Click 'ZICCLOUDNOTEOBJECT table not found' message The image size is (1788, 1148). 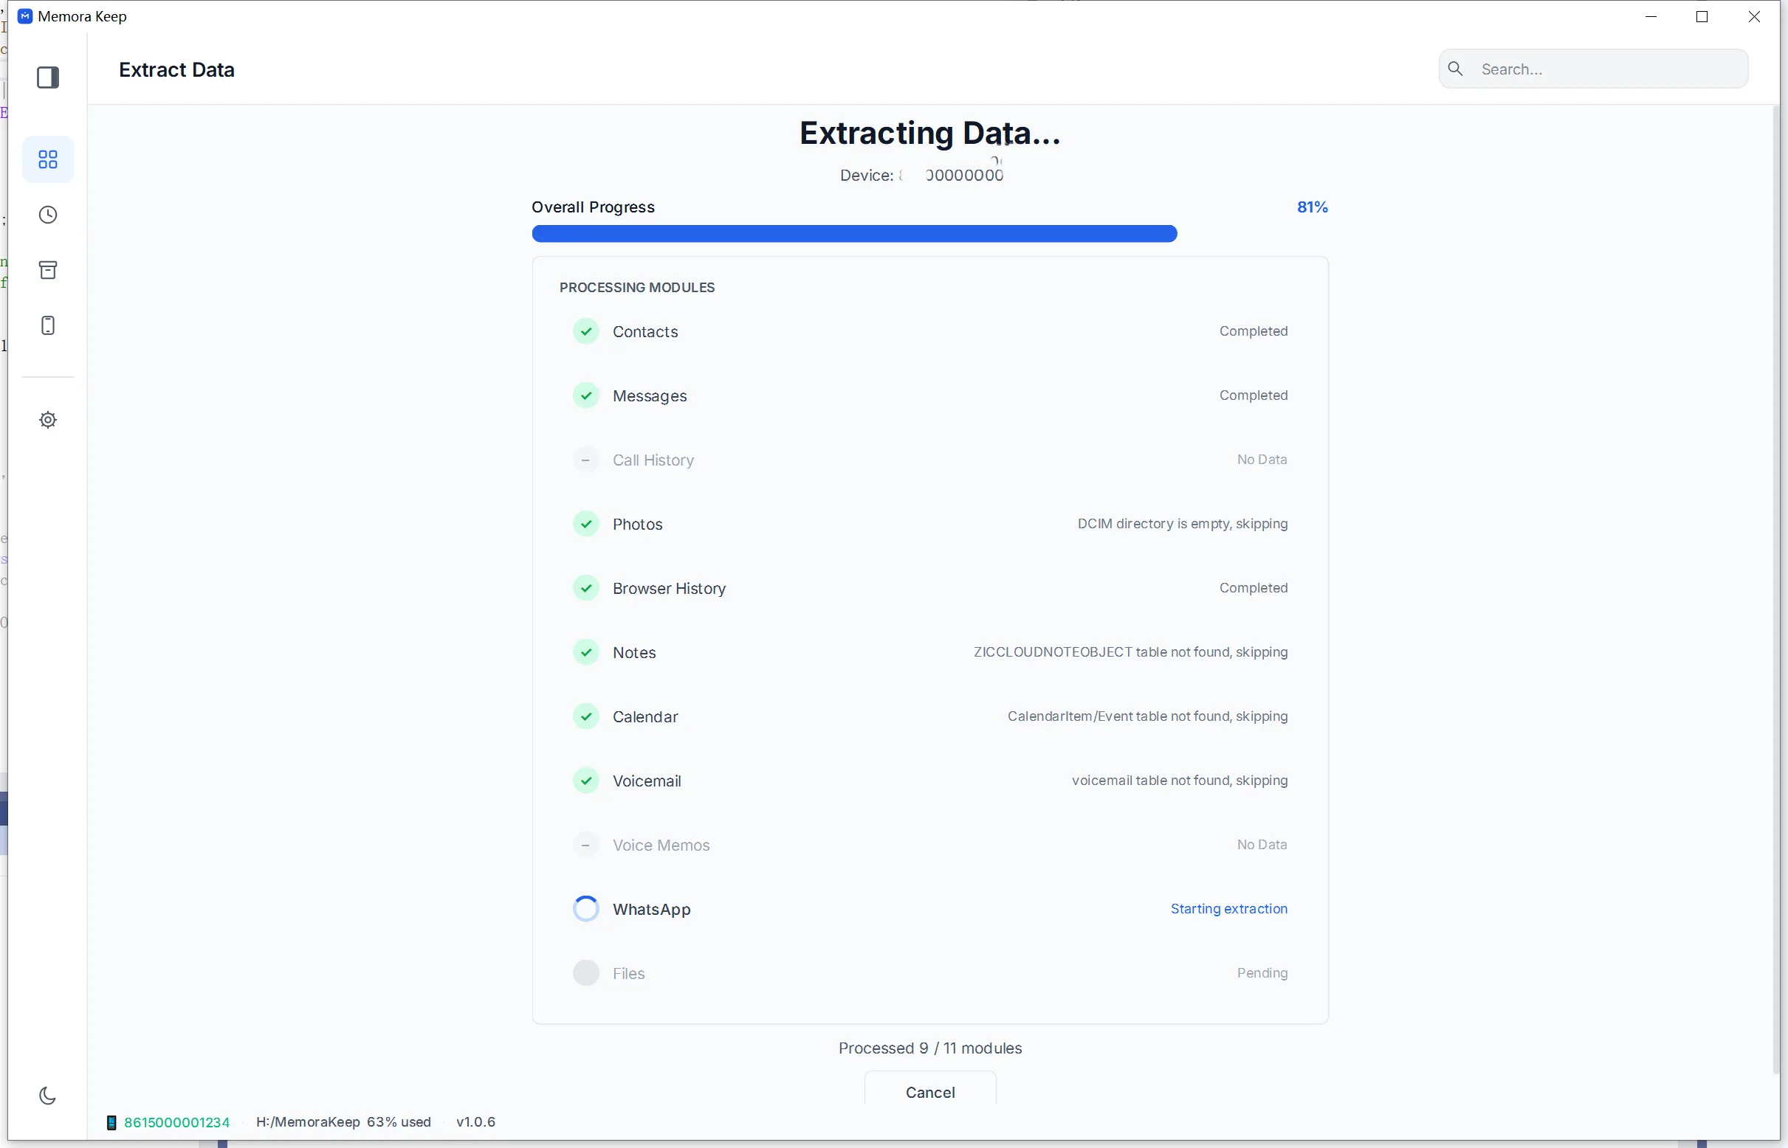[1131, 652]
